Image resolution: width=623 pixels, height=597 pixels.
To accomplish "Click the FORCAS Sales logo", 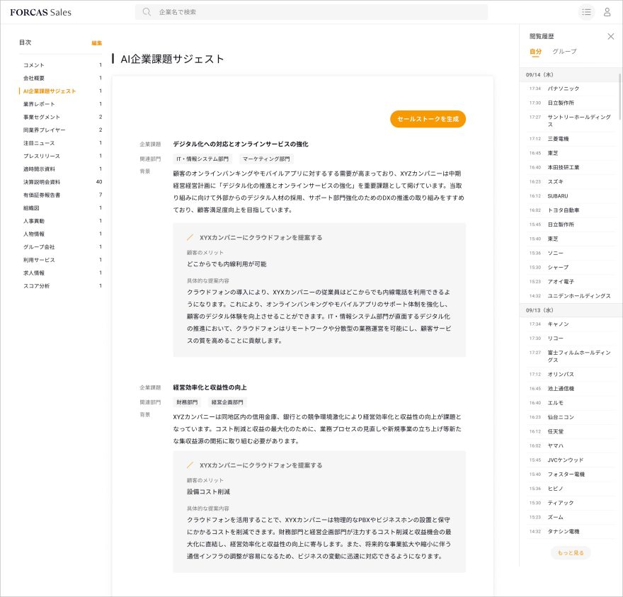I will [x=40, y=12].
